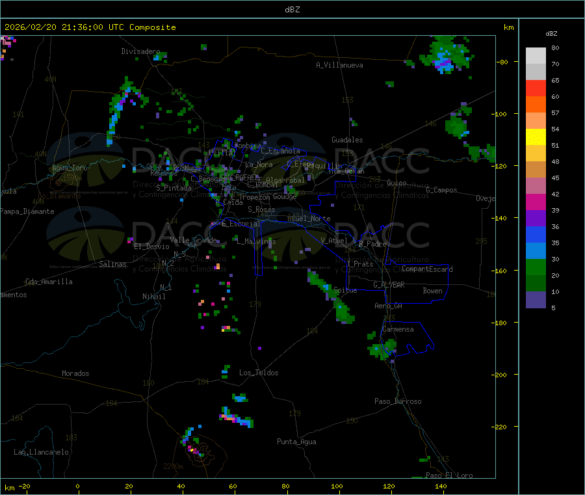
Task: Click the -80 km axis tick label
Action: (x=502, y=62)
